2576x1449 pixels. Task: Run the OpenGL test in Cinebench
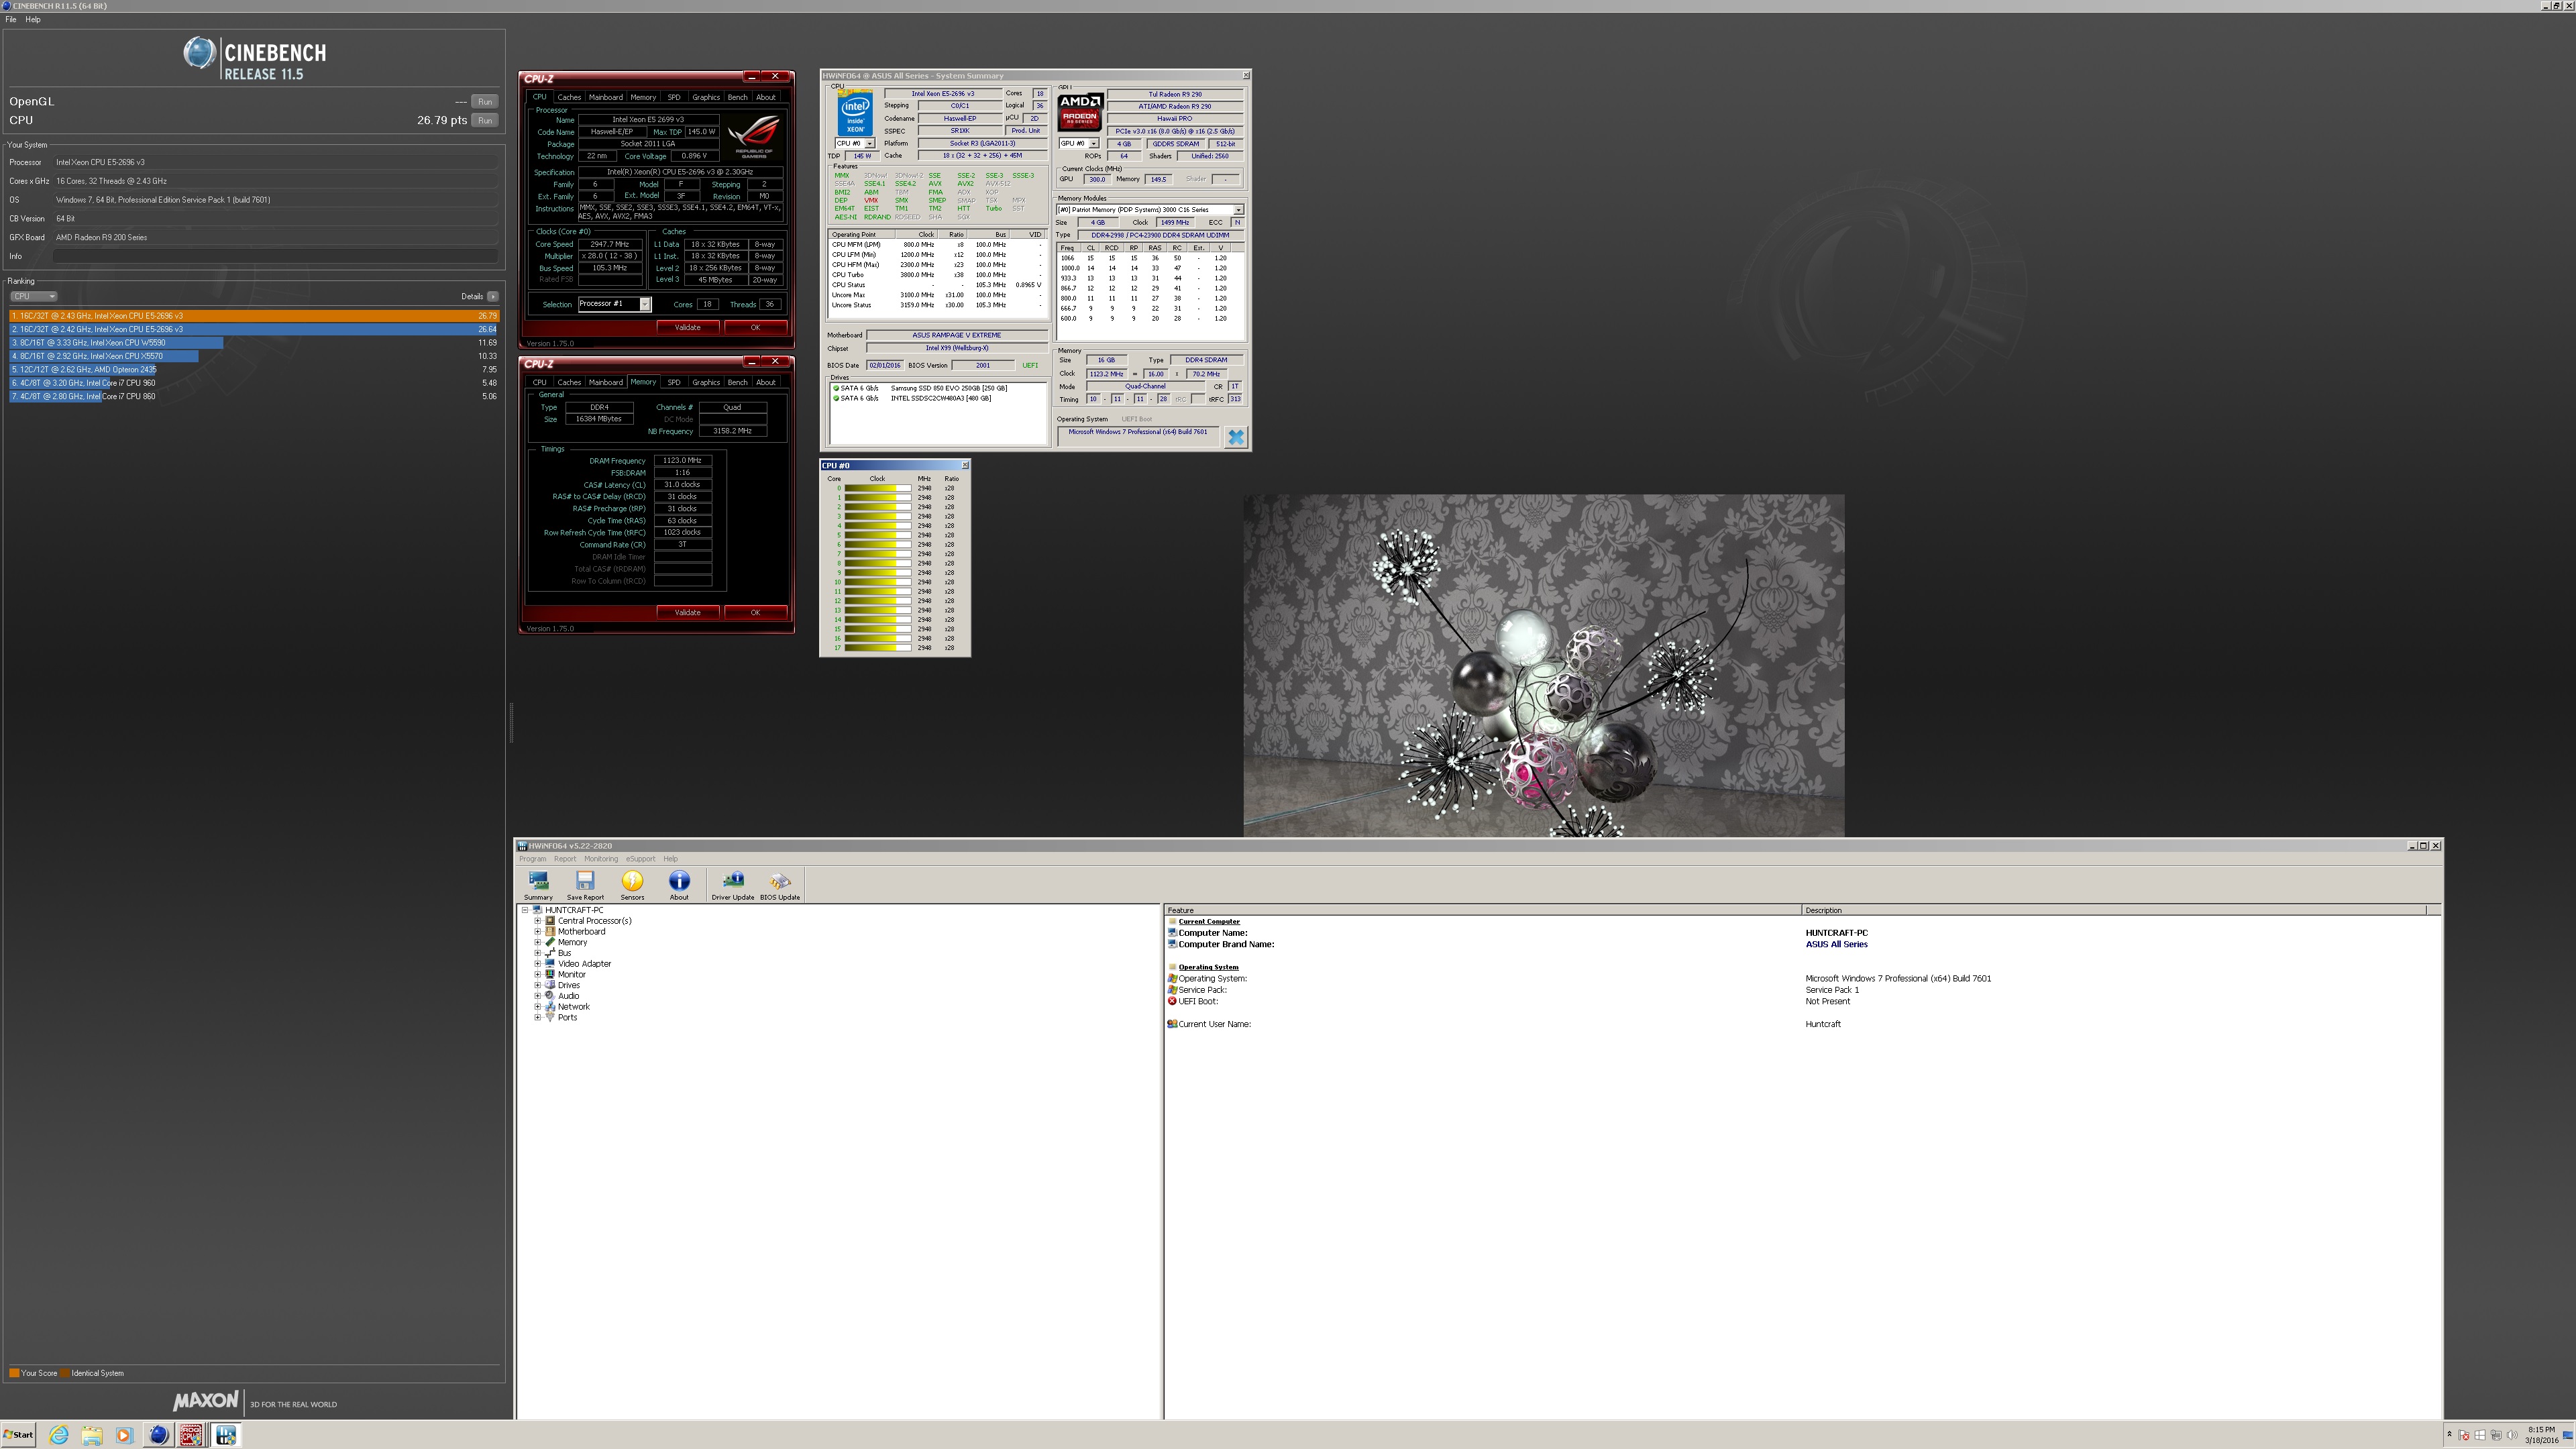(x=485, y=101)
